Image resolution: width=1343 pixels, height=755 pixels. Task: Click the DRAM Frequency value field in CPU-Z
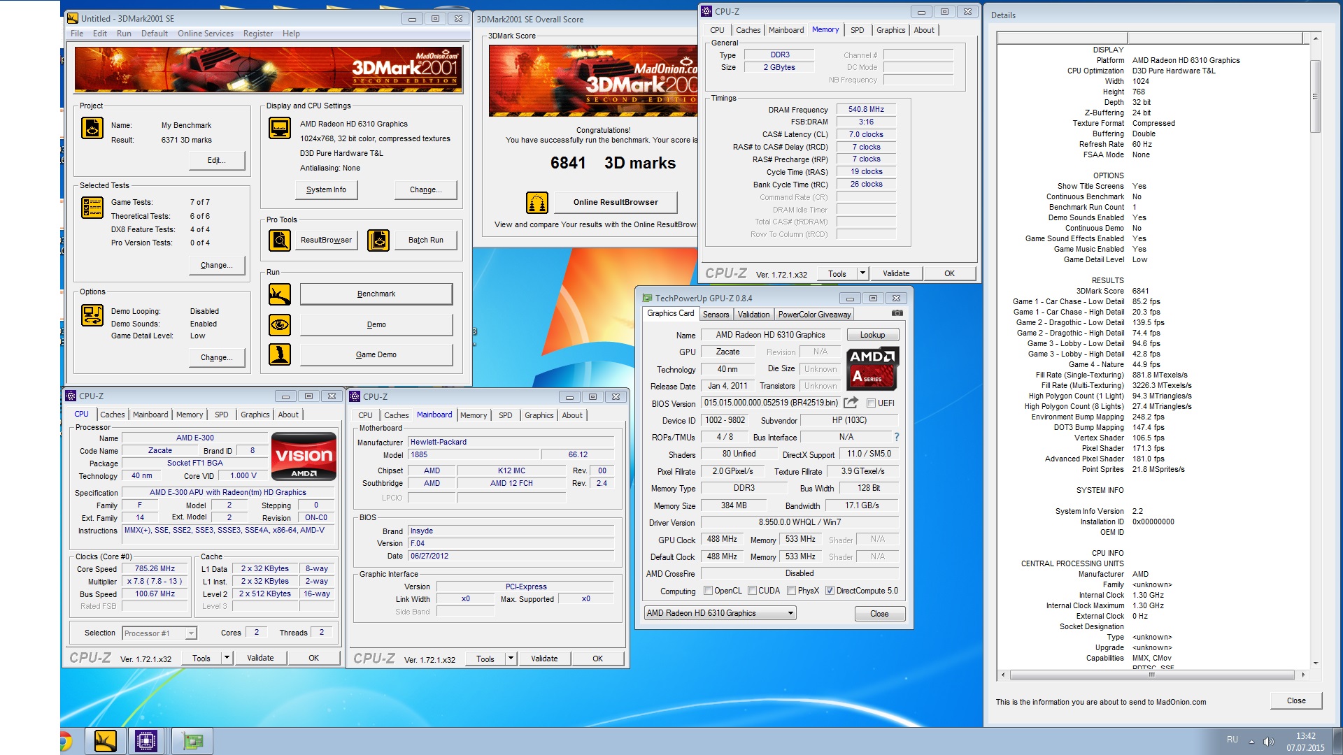coord(866,109)
